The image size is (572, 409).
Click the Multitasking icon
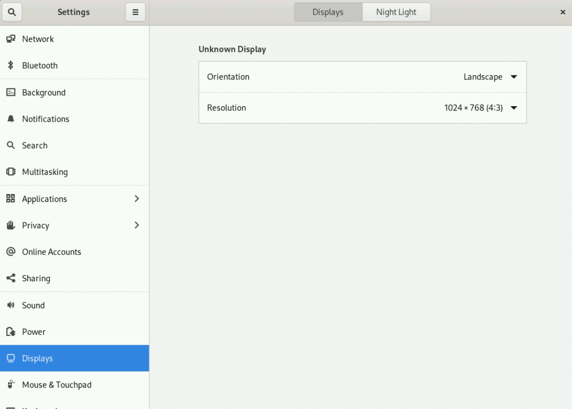11,172
